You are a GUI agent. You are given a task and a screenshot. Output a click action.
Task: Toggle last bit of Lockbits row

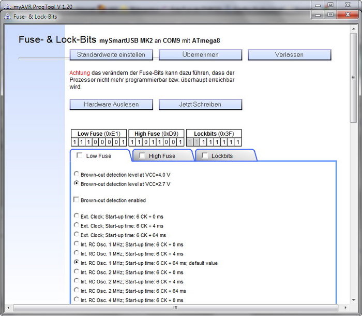(x=238, y=142)
